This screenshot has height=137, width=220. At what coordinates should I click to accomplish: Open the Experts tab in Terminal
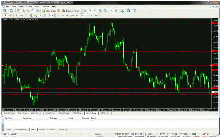52,130
